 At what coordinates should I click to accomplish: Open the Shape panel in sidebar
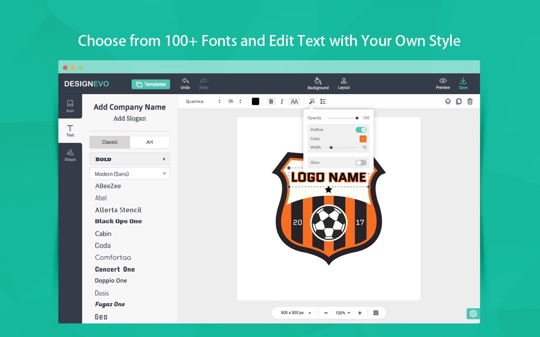[x=70, y=155]
